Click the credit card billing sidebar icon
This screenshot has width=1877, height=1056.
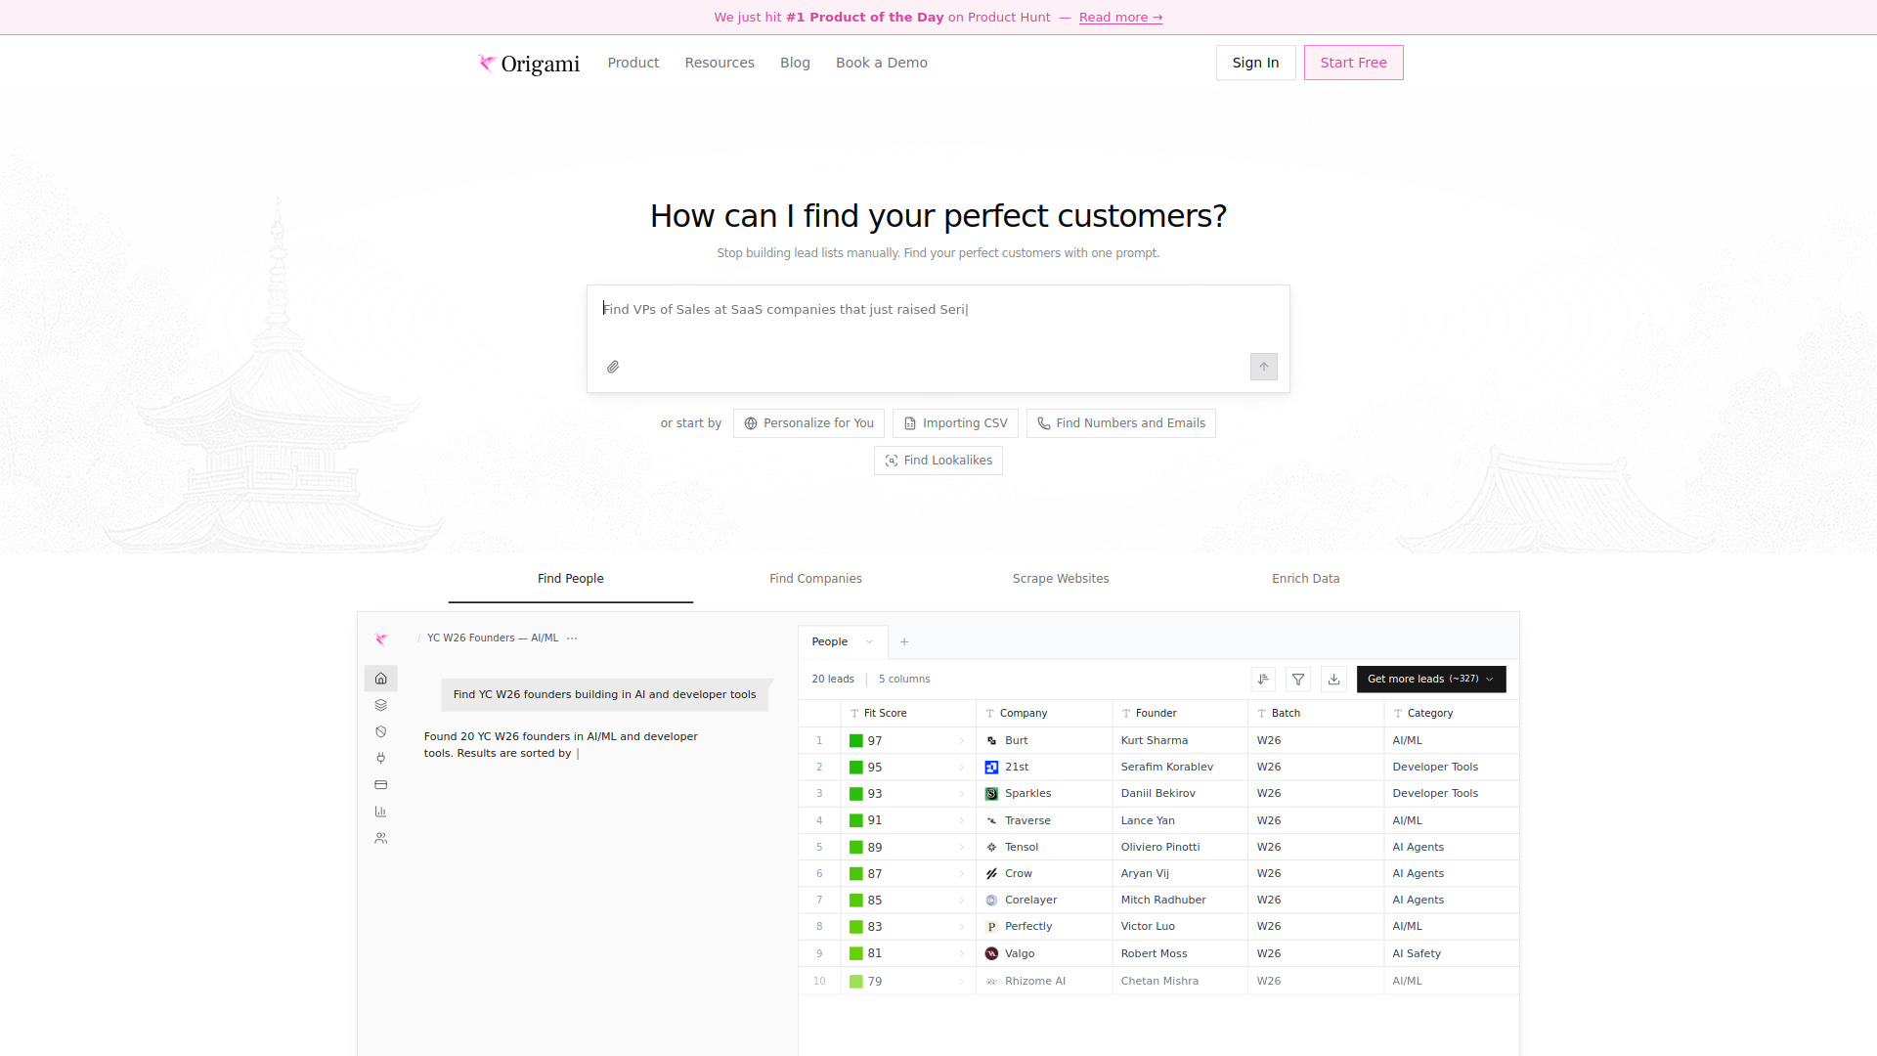tap(381, 784)
